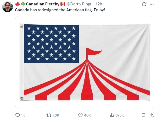
Task: Click the red maple leaf emoji
Action: pos(18,4)
